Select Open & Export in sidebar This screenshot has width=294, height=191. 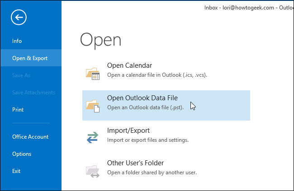point(30,58)
